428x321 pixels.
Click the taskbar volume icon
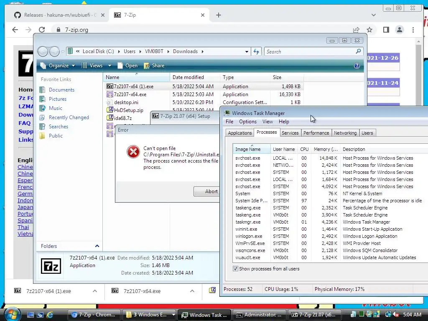pos(395,314)
